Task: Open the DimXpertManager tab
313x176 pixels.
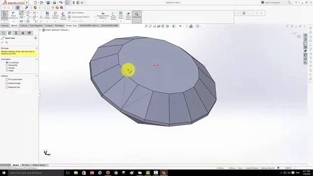Action: pyautogui.click(x=23, y=33)
